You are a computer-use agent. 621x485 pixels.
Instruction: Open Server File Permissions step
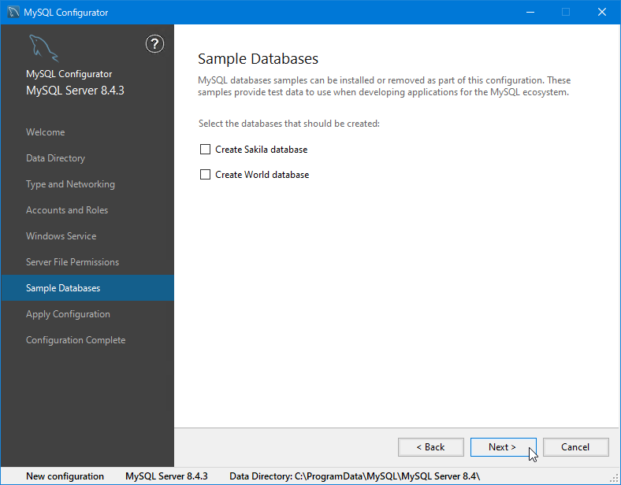(73, 262)
